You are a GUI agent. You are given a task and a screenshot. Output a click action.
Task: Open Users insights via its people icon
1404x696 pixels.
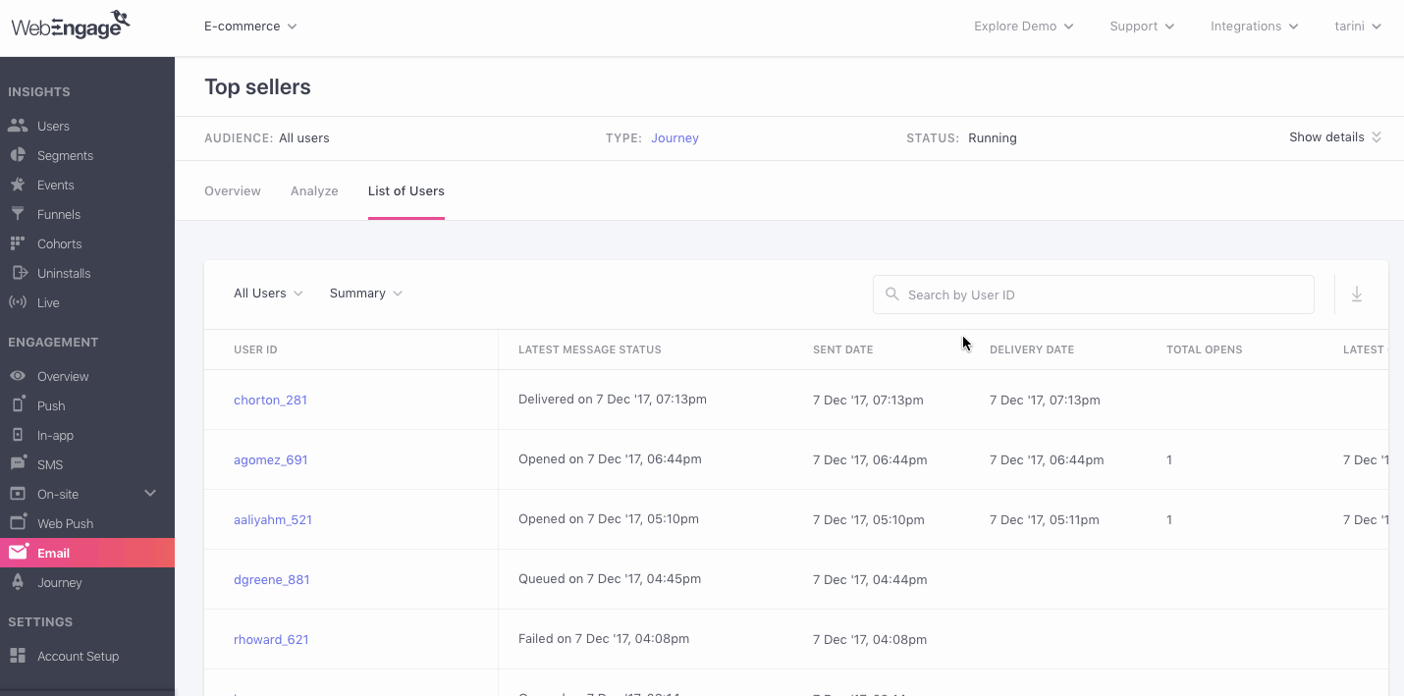pyautogui.click(x=17, y=126)
